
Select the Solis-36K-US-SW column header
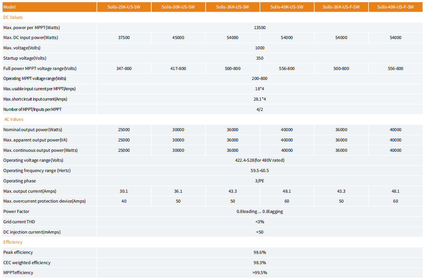[233, 7]
